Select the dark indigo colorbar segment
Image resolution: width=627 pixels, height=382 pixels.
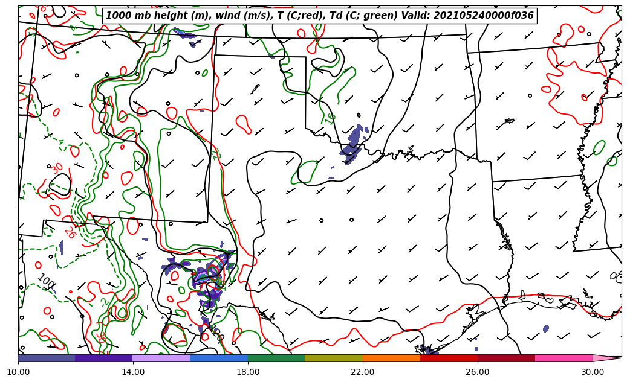pyautogui.click(x=103, y=358)
